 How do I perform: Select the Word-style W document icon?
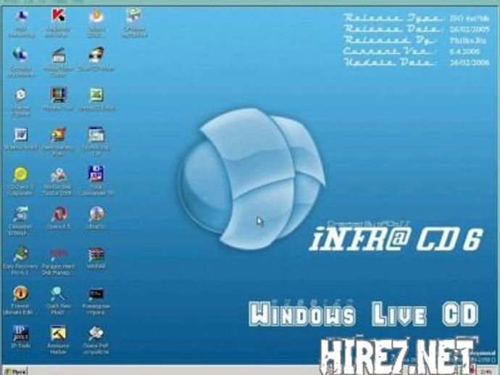[x=20, y=135]
